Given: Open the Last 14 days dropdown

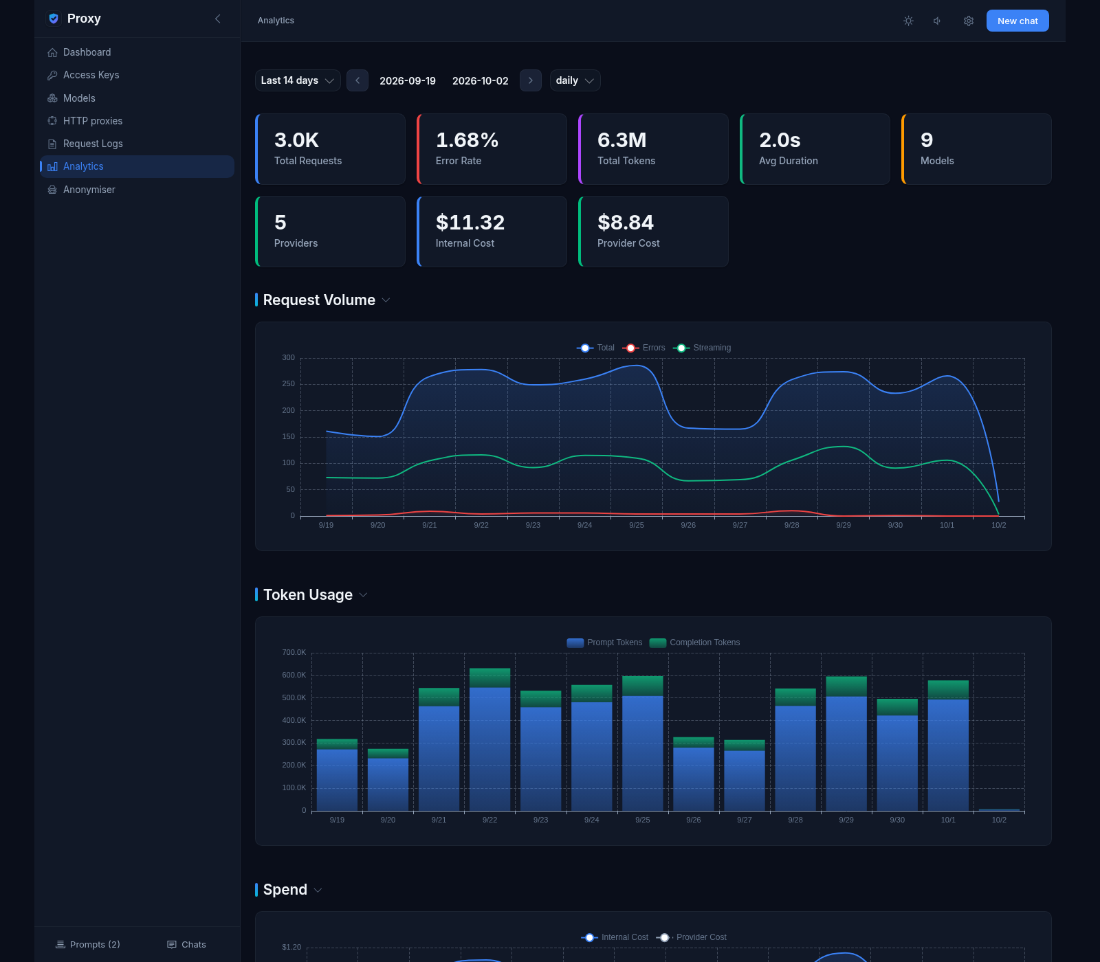Looking at the screenshot, I should point(298,80).
